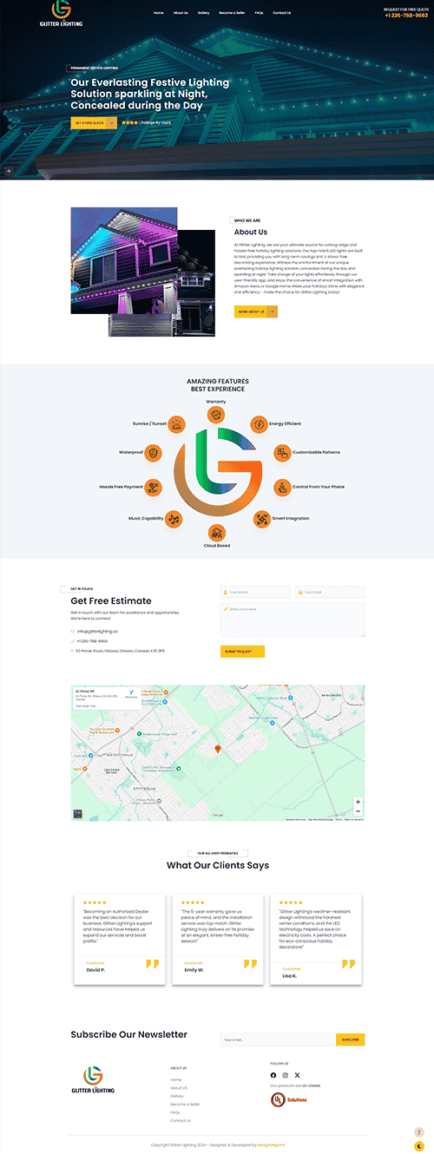The width and height of the screenshot is (434, 1154).
Task: Click the Subscribe button in the newsletter section
Action: pyautogui.click(x=351, y=1039)
